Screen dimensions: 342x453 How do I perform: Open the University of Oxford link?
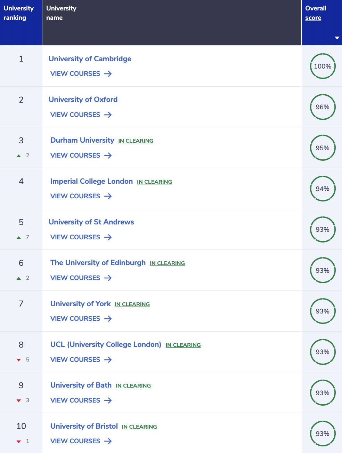[83, 100]
